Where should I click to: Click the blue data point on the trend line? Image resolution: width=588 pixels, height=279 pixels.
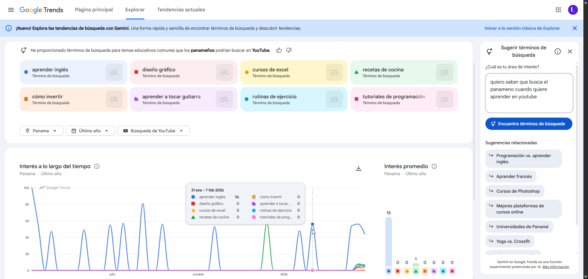tap(312, 224)
